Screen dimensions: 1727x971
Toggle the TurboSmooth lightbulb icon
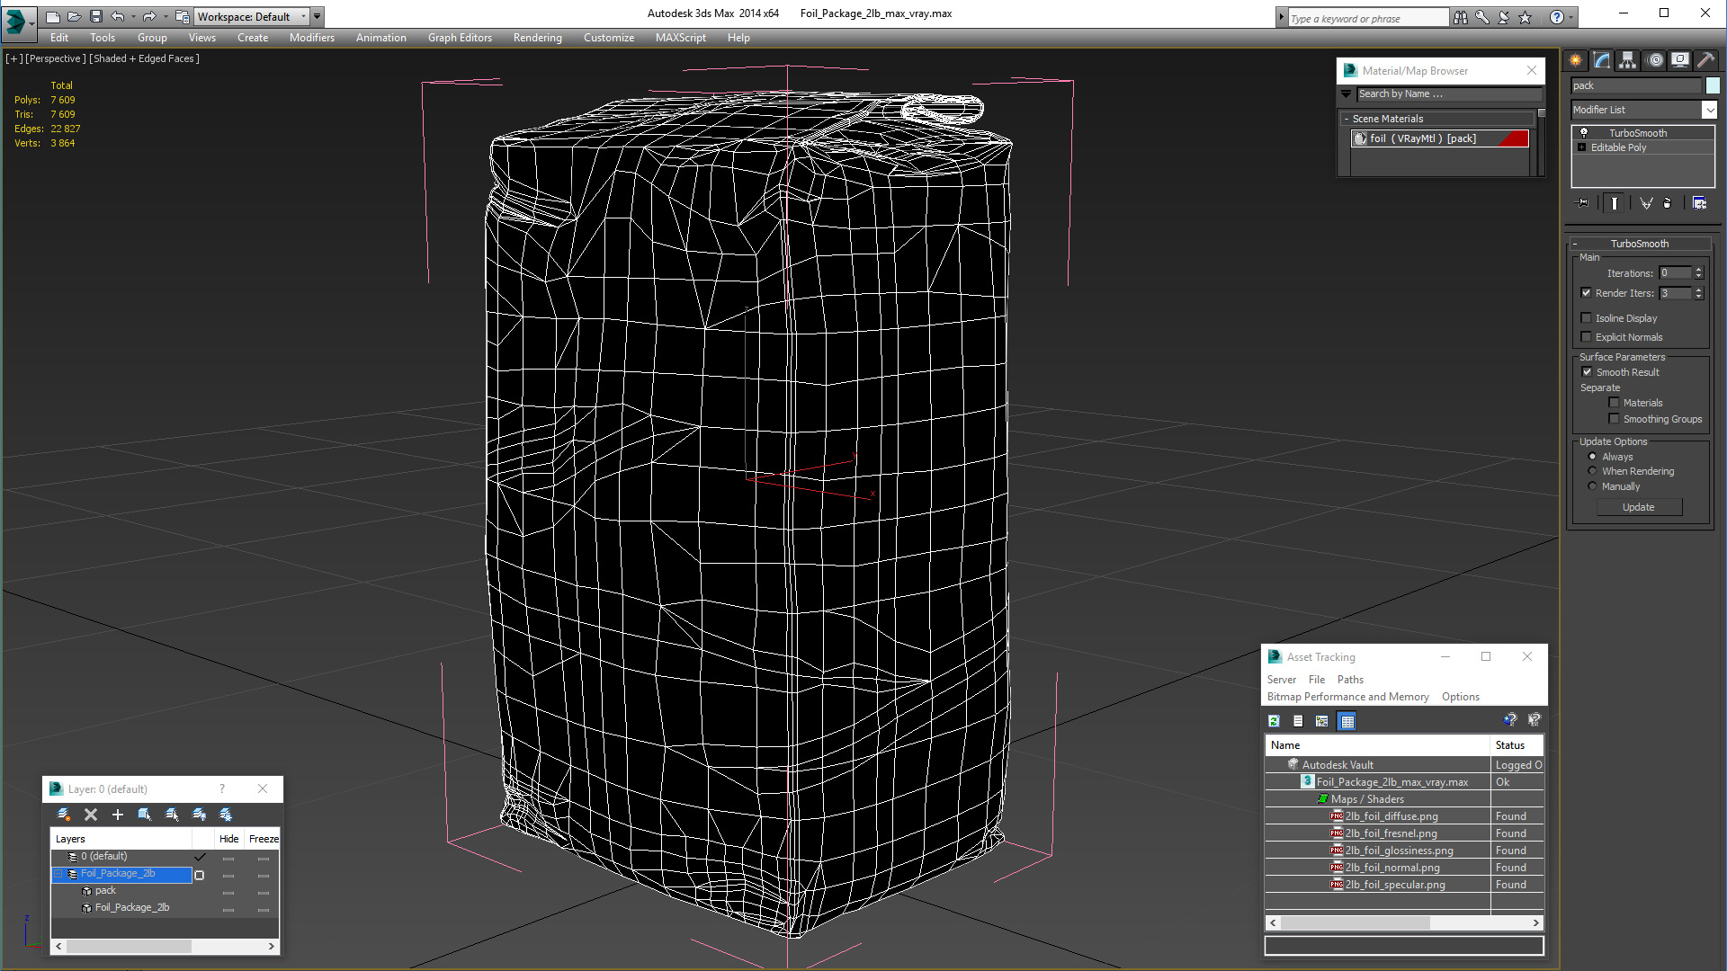click(1584, 133)
